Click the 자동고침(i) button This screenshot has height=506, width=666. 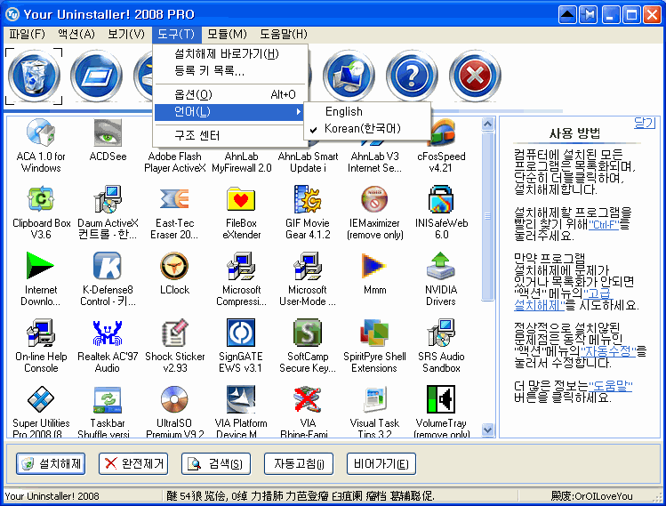tap(299, 463)
